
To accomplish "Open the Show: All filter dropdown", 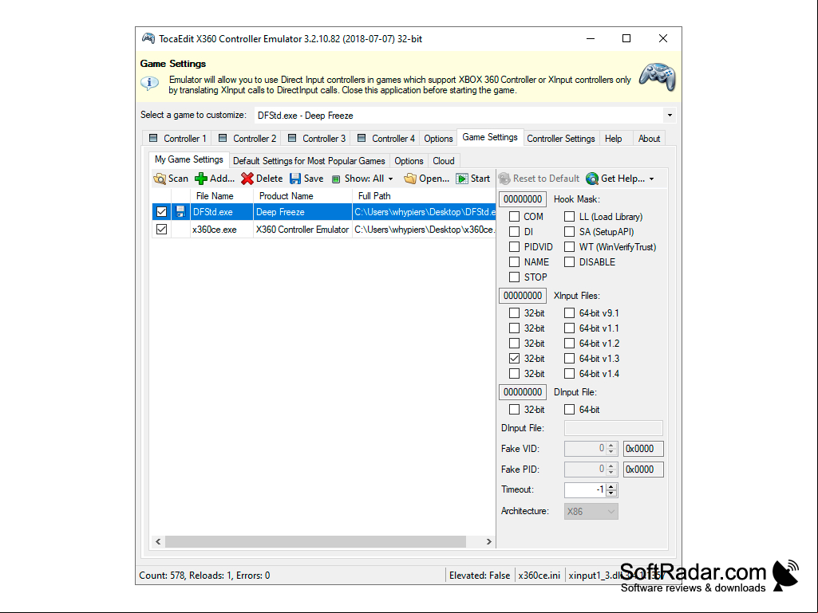I will coord(364,179).
